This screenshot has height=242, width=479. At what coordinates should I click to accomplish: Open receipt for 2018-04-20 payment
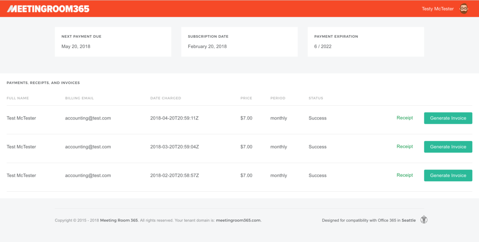[x=405, y=118]
